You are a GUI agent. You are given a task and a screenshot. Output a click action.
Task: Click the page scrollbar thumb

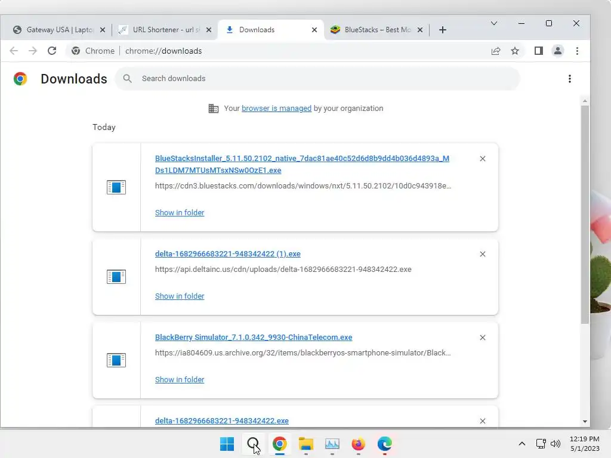point(585,214)
